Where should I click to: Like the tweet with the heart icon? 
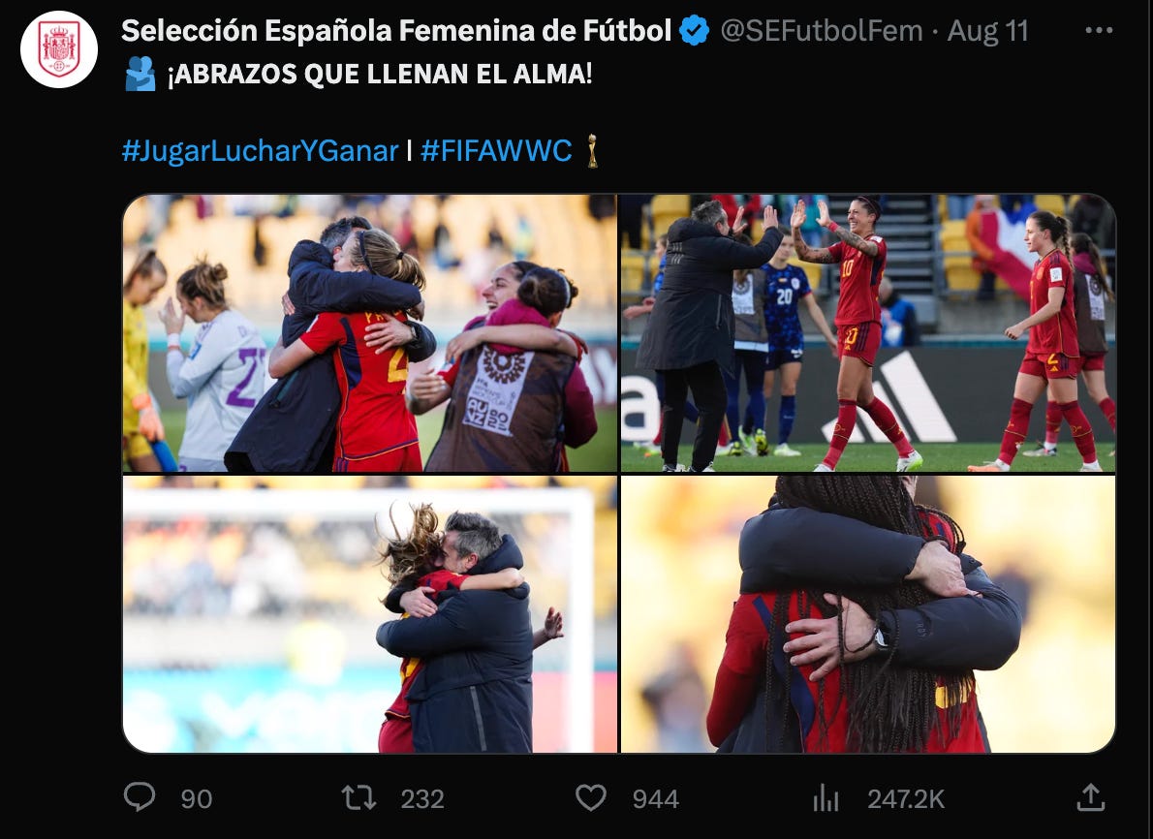tap(590, 797)
